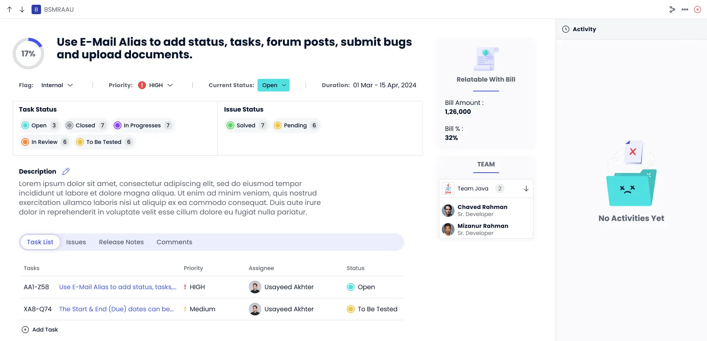Open the Comments tab

coord(174,242)
